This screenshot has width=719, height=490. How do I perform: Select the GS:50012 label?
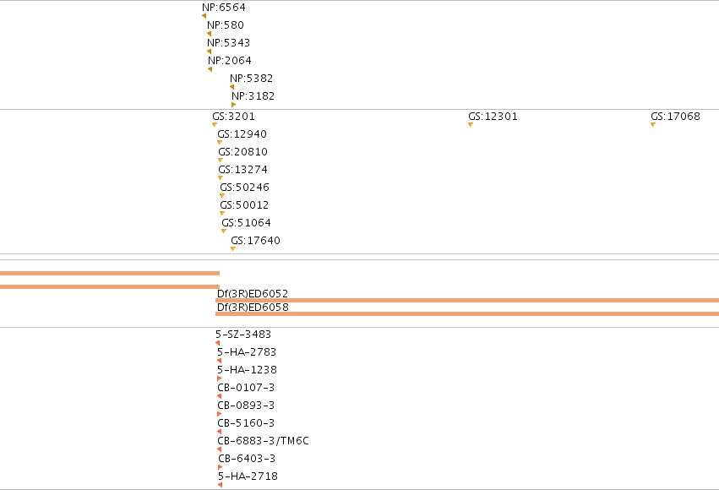pos(244,205)
